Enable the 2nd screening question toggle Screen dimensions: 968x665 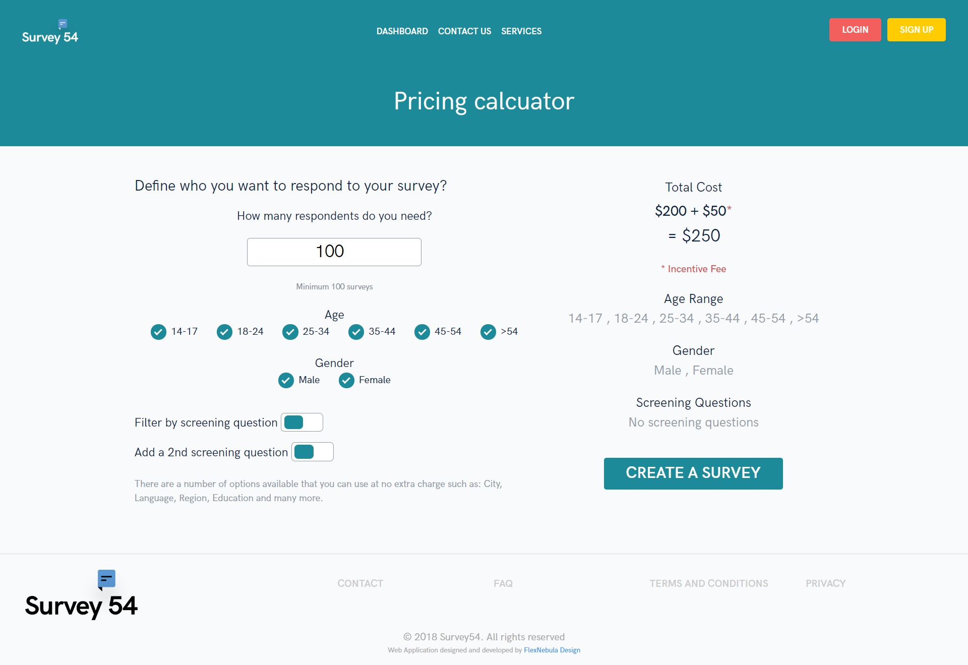[313, 452]
